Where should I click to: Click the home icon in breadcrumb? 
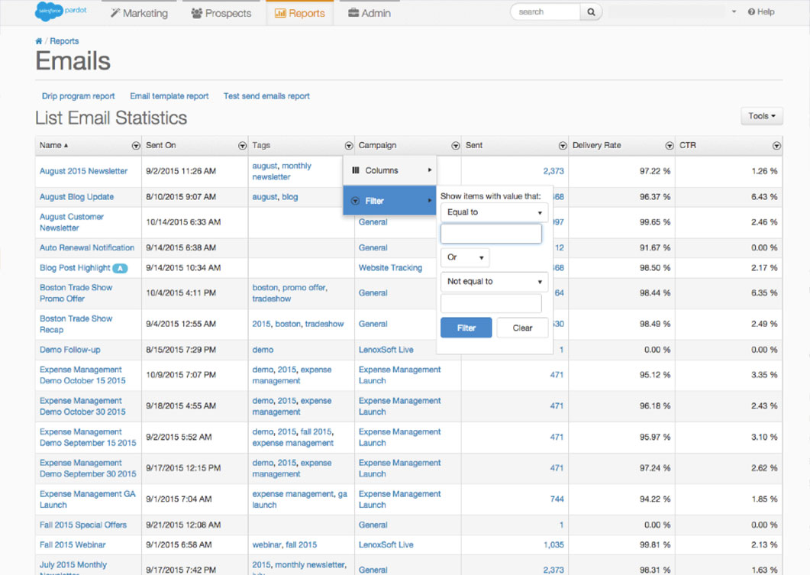(x=39, y=41)
